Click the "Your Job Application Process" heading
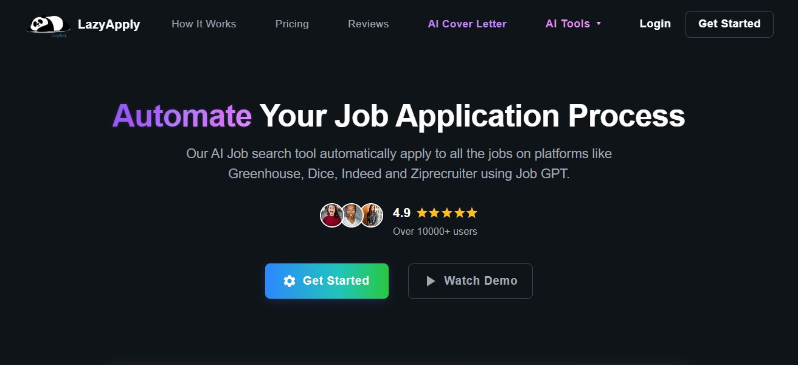The image size is (798, 365). 472,116
